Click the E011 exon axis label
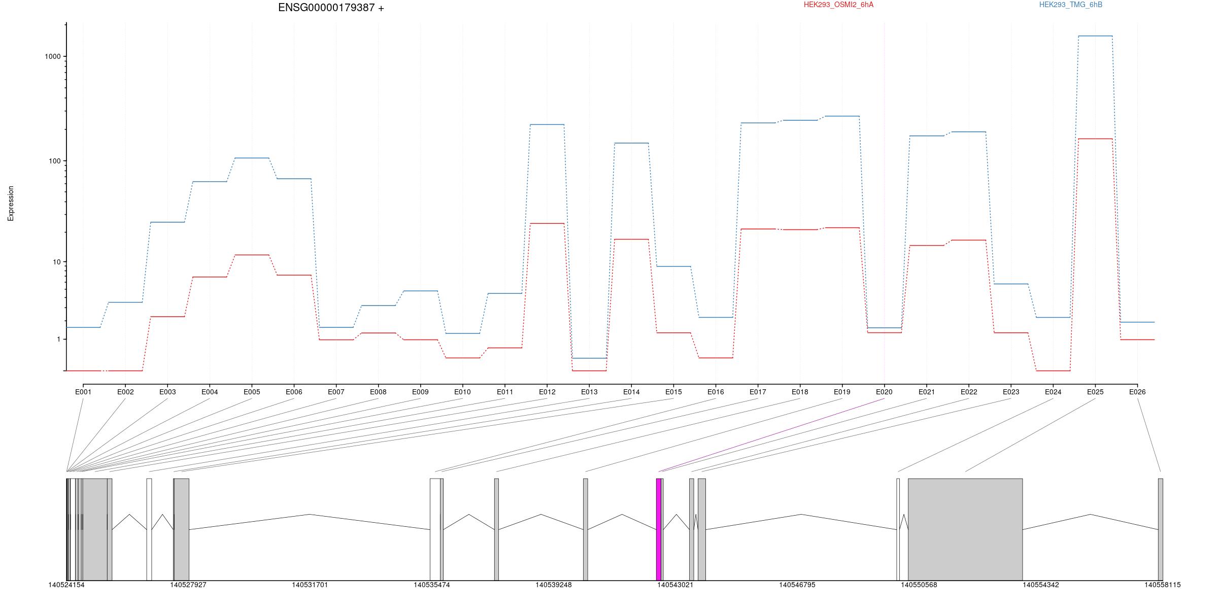 [x=505, y=392]
